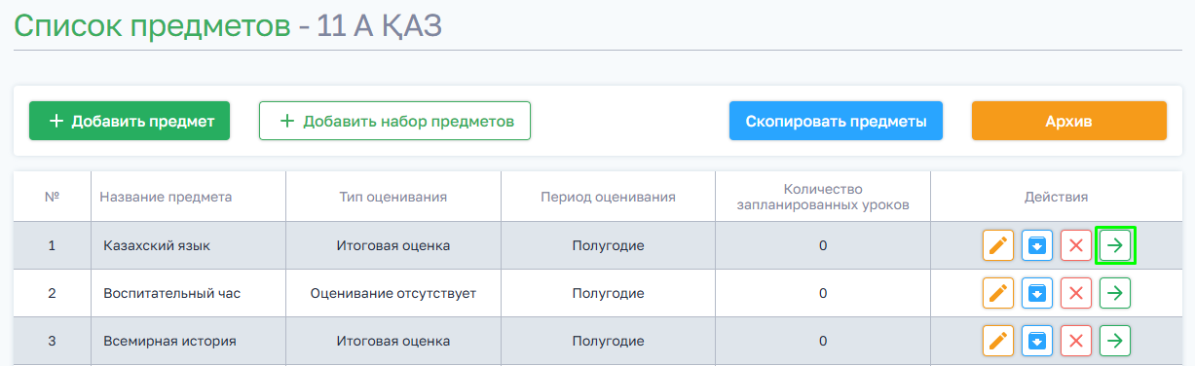Image resolution: width=1195 pixels, height=366 pixels.
Task: Click Количество запланированных уроков header
Action: coord(823,197)
